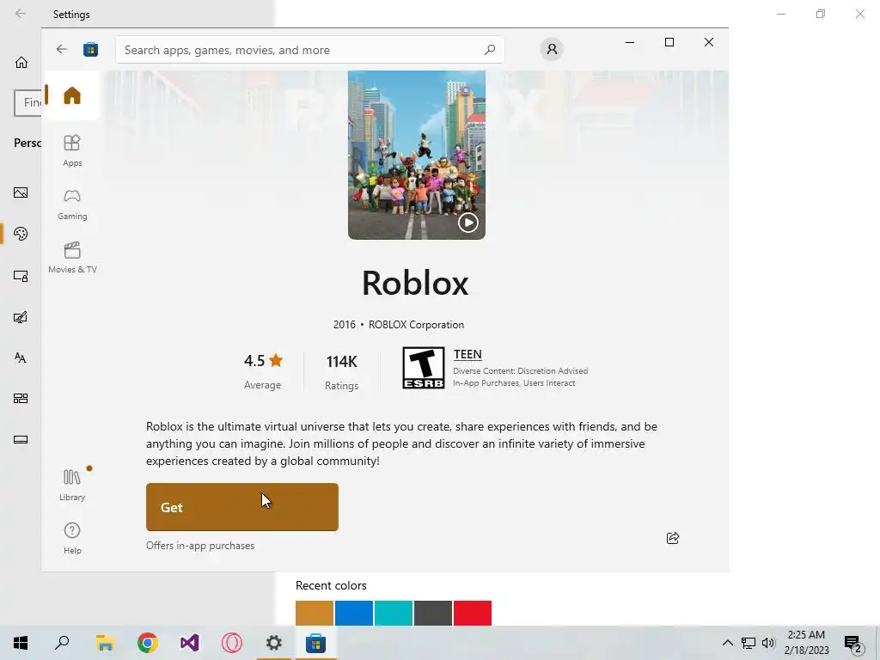This screenshot has width=880, height=660.
Task: Click Find a setting box in Settings
Action: coord(28,103)
